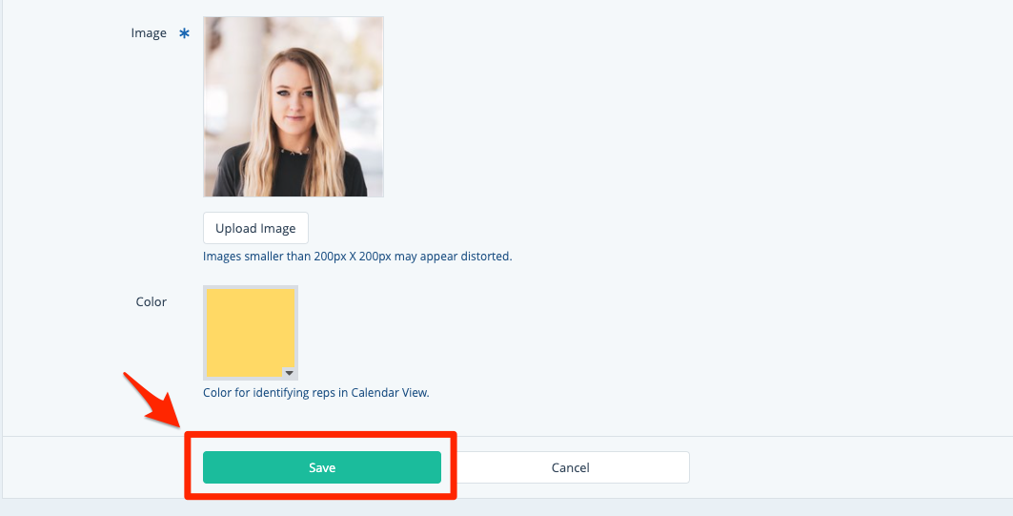The height and width of the screenshot is (516, 1013).
Task: Open the Upload Image dialog
Action: pyautogui.click(x=255, y=228)
